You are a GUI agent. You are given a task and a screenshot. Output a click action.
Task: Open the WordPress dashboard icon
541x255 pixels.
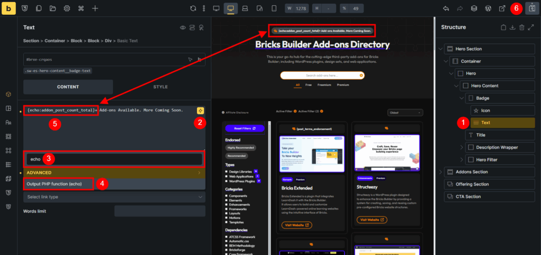488,8
